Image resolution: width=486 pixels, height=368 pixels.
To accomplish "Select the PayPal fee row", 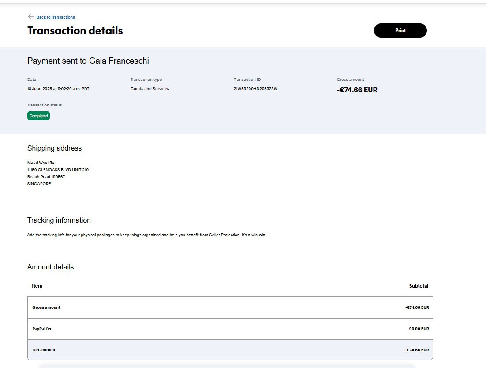I will pyautogui.click(x=230, y=329).
